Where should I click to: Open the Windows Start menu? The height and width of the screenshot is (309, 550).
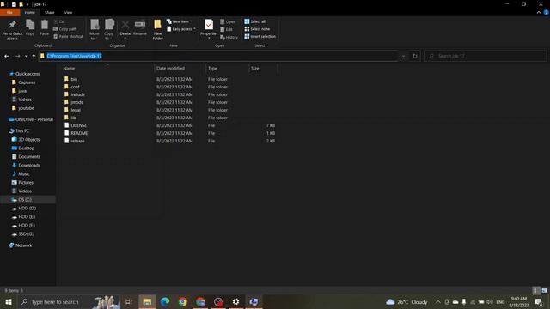tap(8, 301)
